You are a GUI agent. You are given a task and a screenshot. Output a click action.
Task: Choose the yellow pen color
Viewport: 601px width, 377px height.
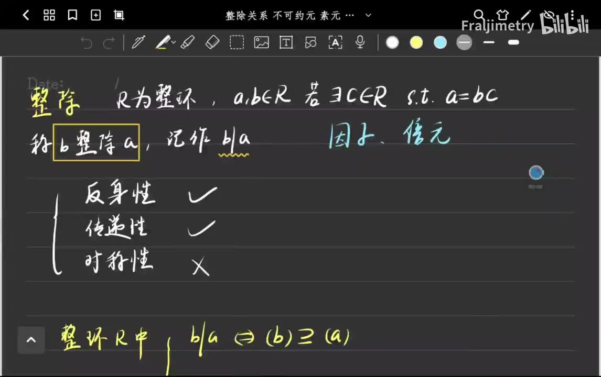(x=416, y=42)
